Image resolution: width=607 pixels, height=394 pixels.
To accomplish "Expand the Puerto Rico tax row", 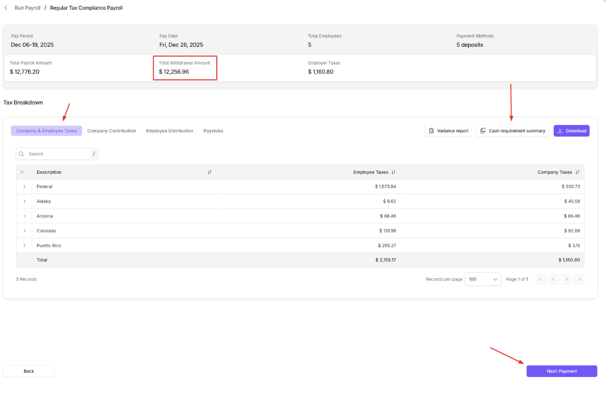I will pos(24,246).
